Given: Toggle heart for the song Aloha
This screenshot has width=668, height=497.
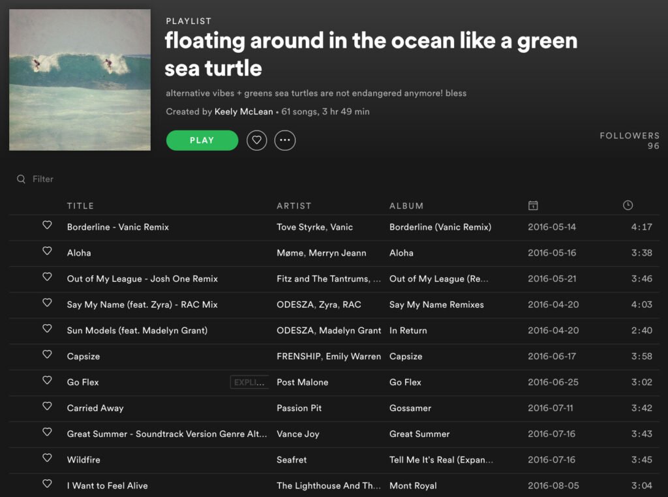Looking at the screenshot, I should click(x=47, y=251).
